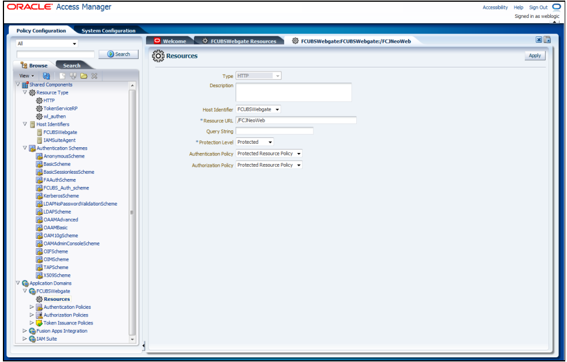This screenshot has width=567, height=362.
Task: Select the Browse sub-tab
Action: point(34,65)
